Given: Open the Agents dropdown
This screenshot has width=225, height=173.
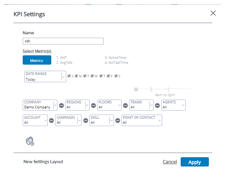Looking at the screenshot, I should tap(173, 105).
